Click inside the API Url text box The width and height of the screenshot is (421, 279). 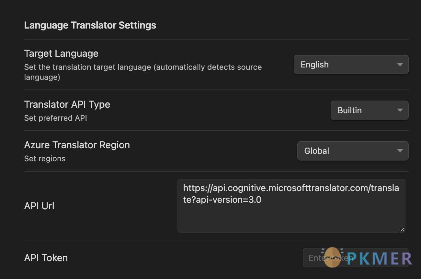tap(291, 206)
